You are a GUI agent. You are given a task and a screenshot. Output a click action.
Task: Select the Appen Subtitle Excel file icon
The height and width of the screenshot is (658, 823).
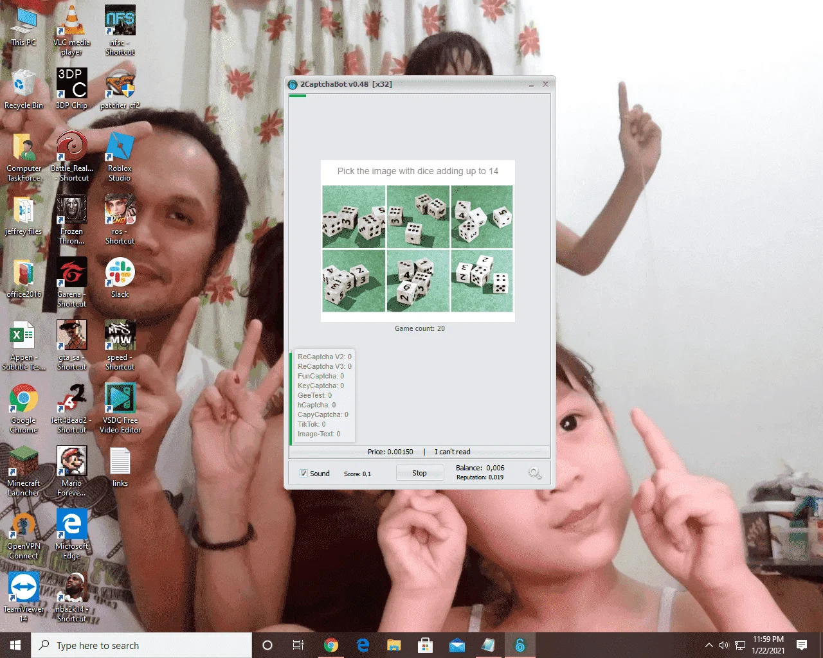coord(24,346)
